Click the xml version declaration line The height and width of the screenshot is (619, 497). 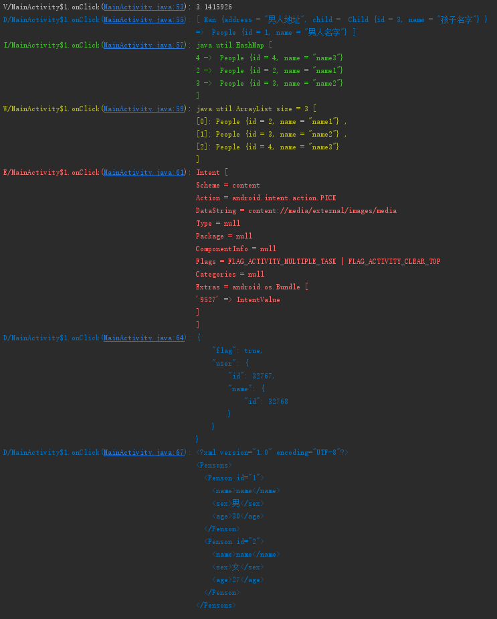pyautogui.click(x=272, y=452)
